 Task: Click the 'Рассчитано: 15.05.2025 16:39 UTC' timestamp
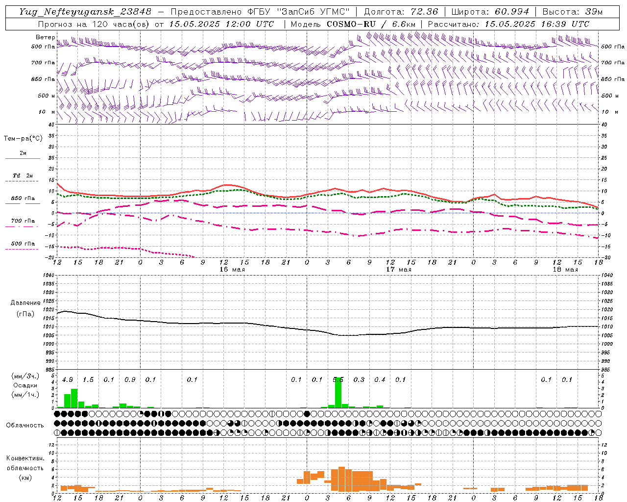[x=508, y=24]
